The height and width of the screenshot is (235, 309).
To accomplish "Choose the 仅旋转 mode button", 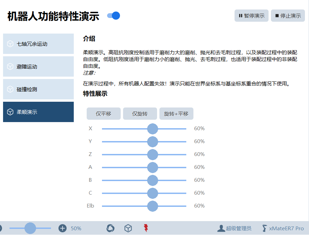I will (x=140, y=114).
